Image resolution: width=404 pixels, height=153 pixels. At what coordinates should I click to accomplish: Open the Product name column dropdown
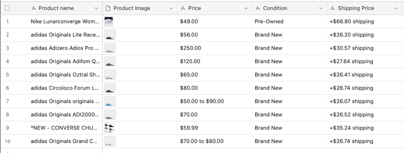[x=96, y=8]
